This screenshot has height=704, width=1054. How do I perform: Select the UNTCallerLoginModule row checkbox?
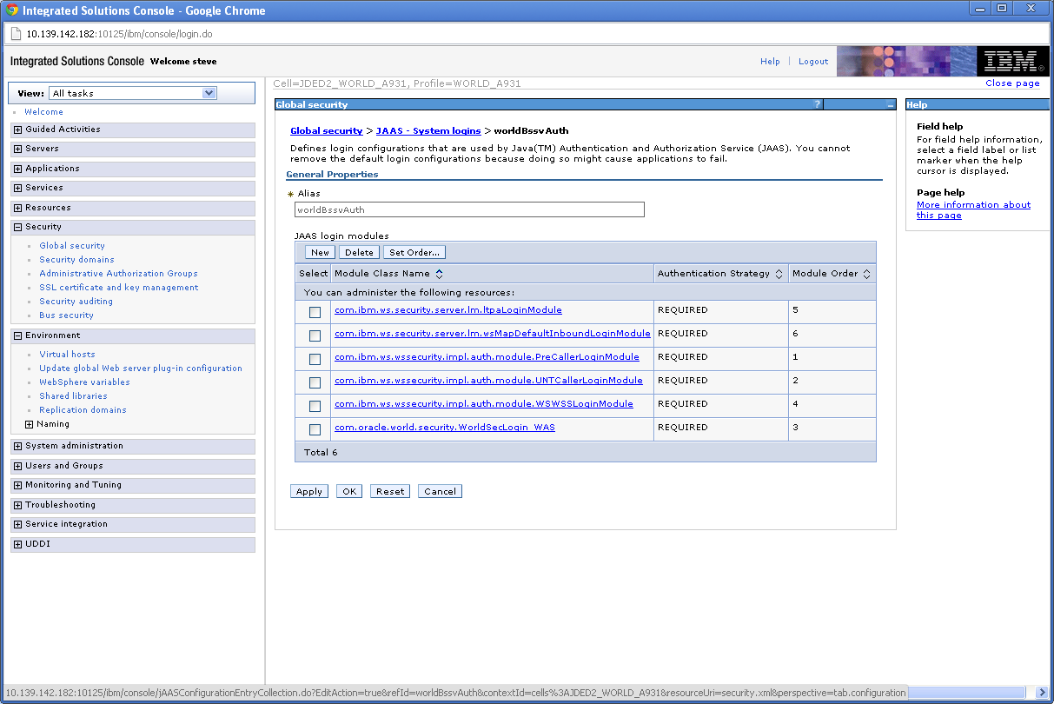pyautogui.click(x=315, y=382)
